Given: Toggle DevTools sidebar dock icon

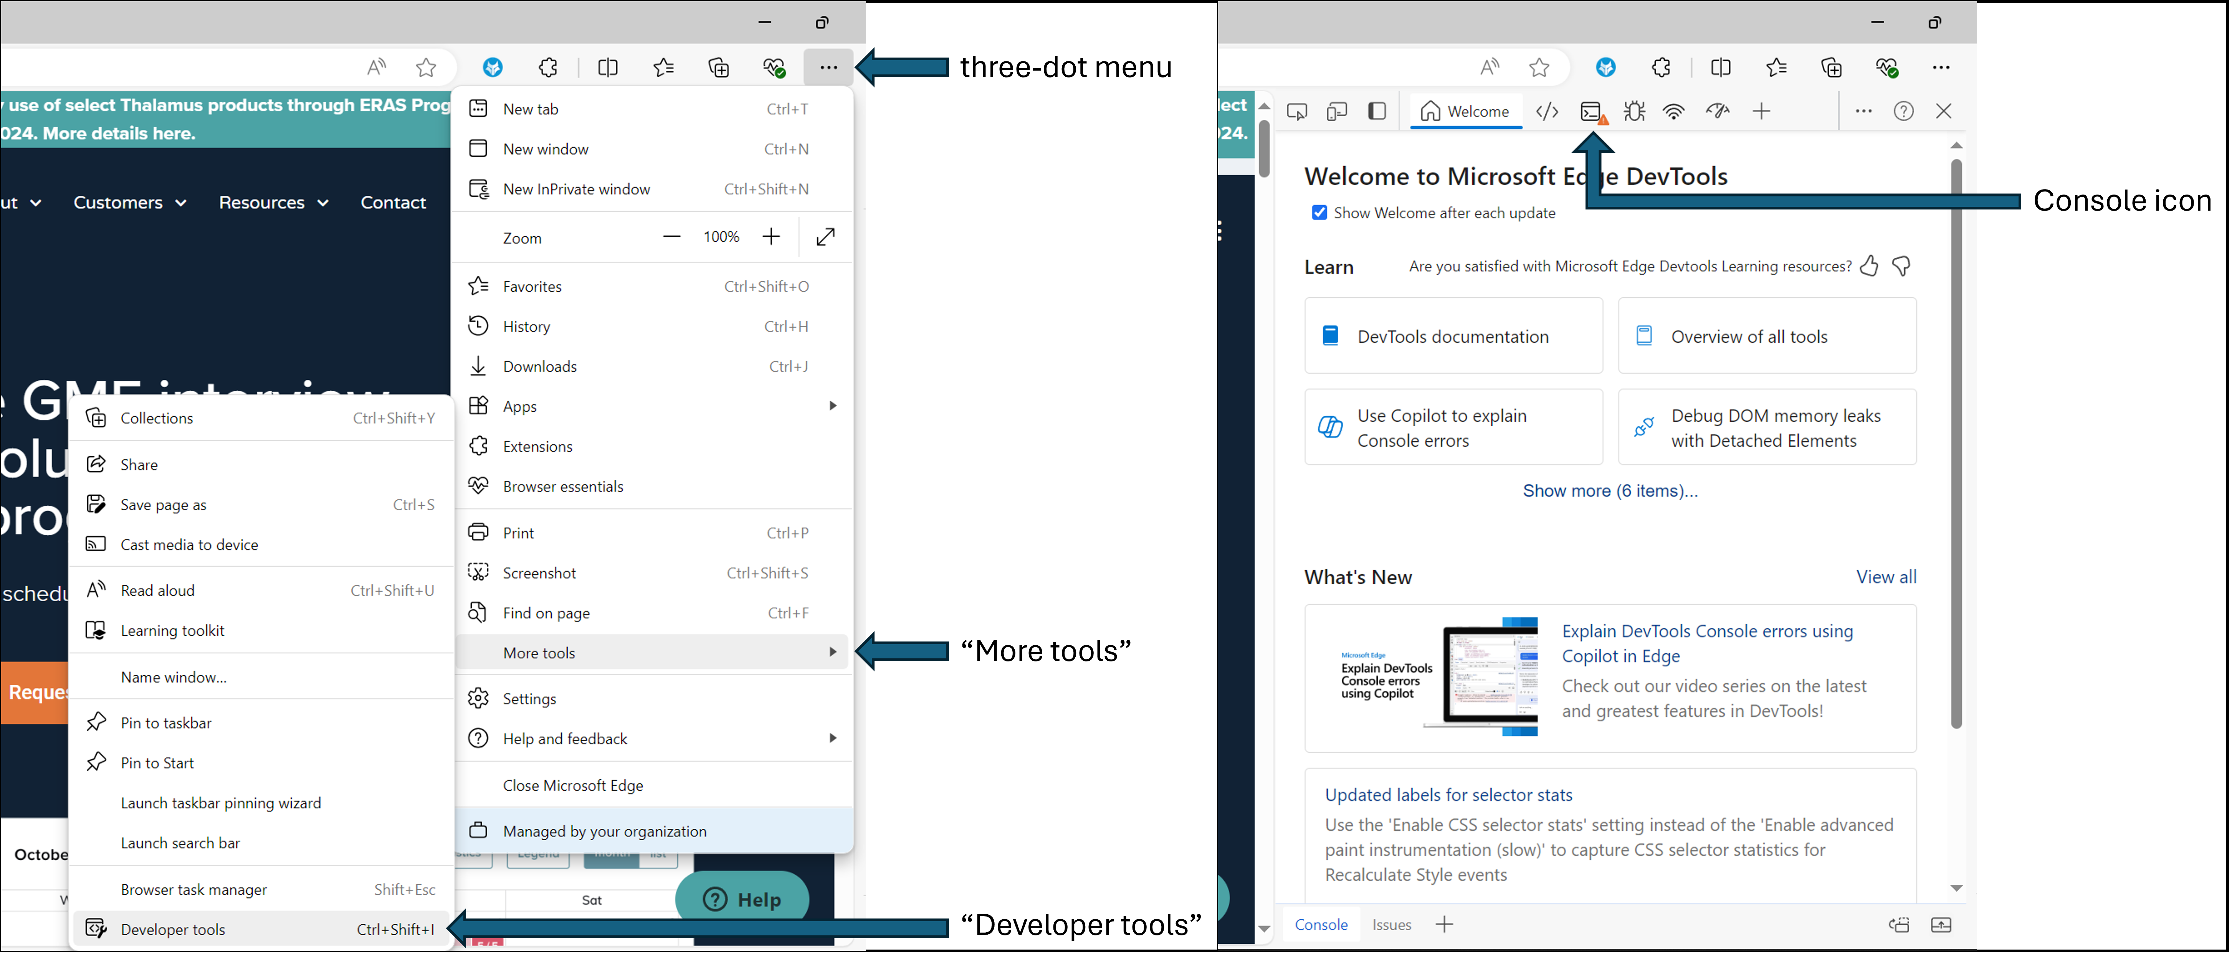Looking at the screenshot, I should pos(1377,111).
